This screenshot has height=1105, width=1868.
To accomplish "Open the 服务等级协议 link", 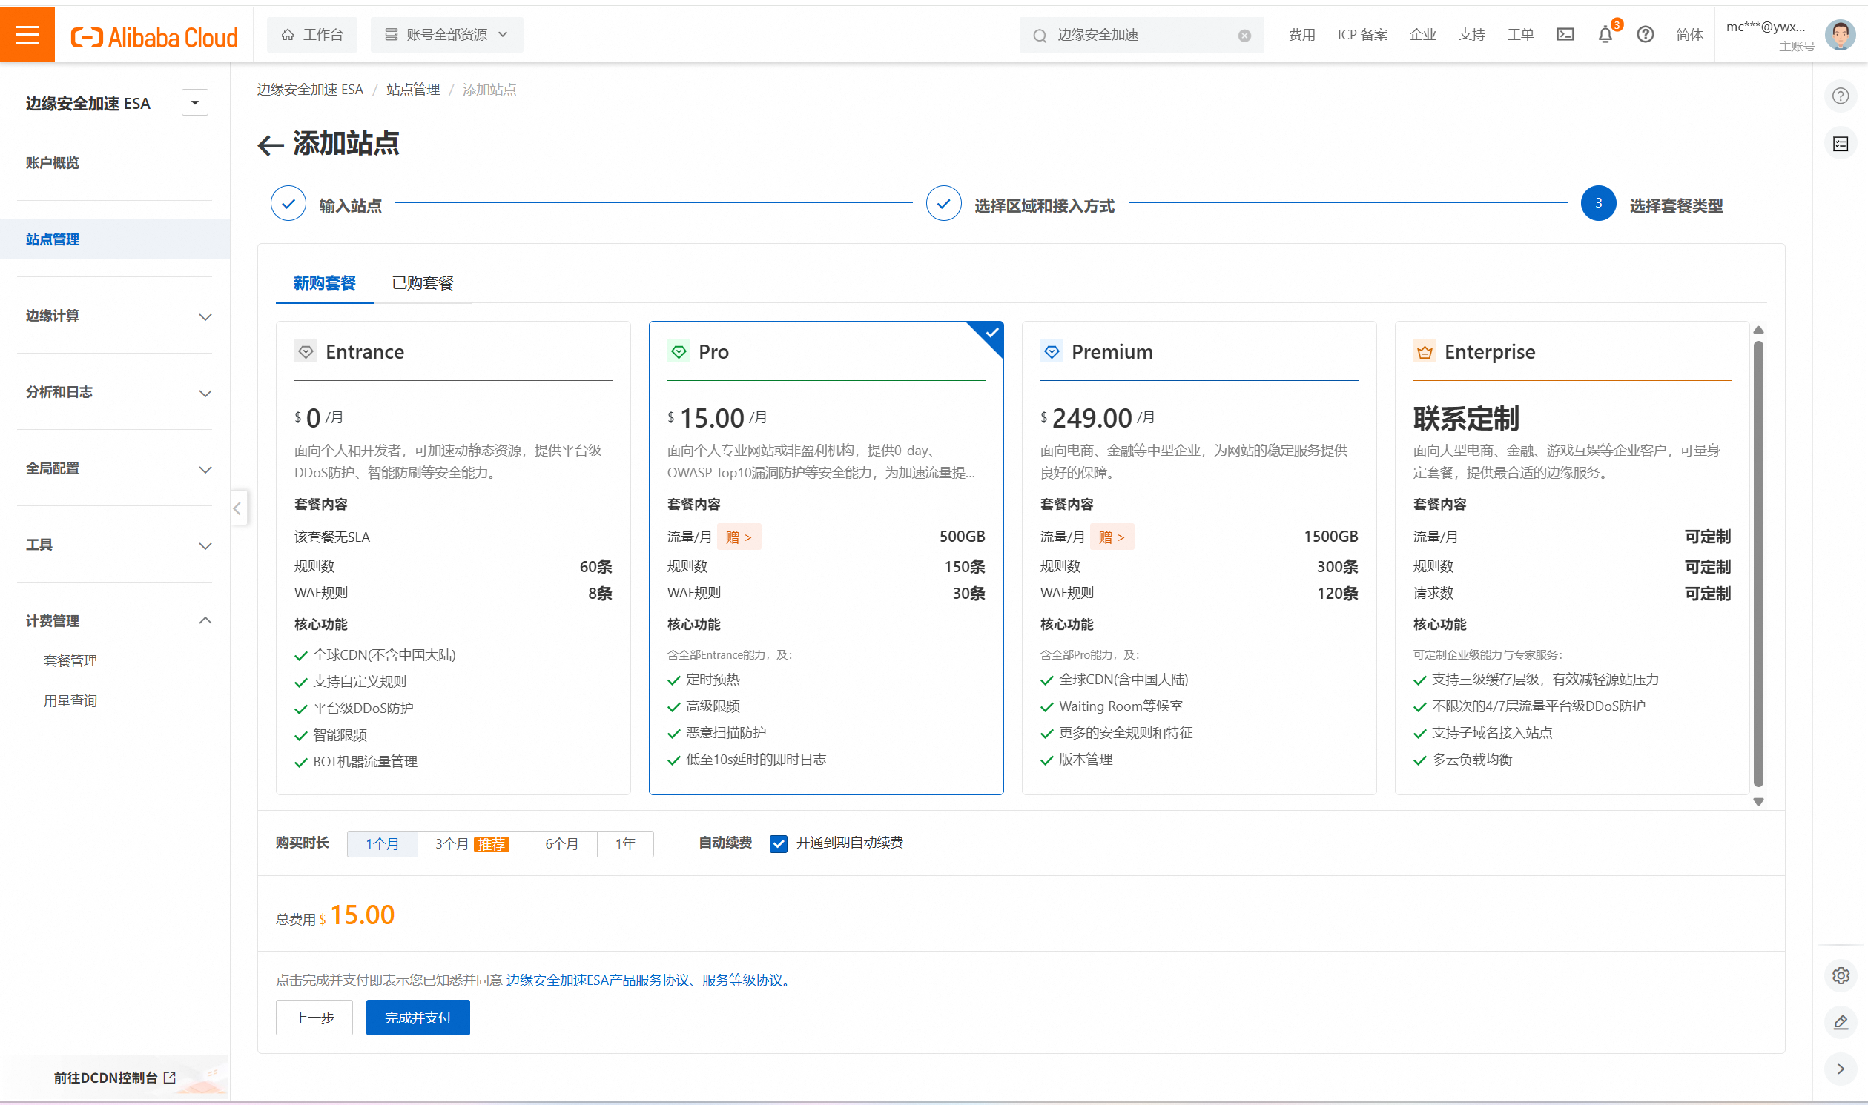I will pyautogui.click(x=742, y=980).
